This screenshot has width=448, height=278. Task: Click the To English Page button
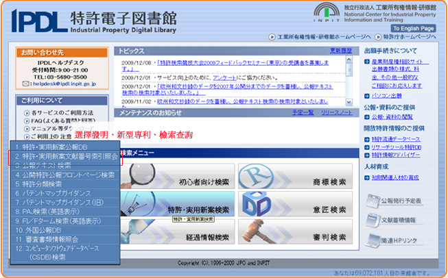pos(413,29)
